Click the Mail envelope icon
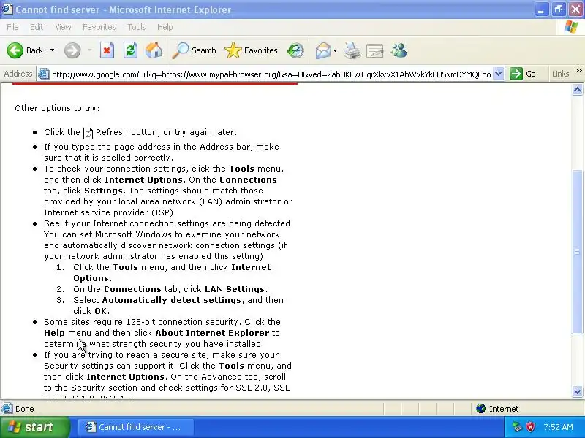585x438 pixels. click(322, 50)
